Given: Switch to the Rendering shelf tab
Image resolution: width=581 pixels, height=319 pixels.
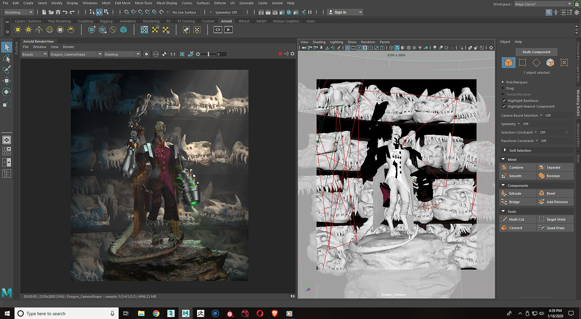Looking at the screenshot, I should pyautogui.click(x=151, y=21).
